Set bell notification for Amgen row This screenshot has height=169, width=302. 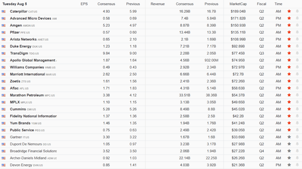tap(297, 25)
